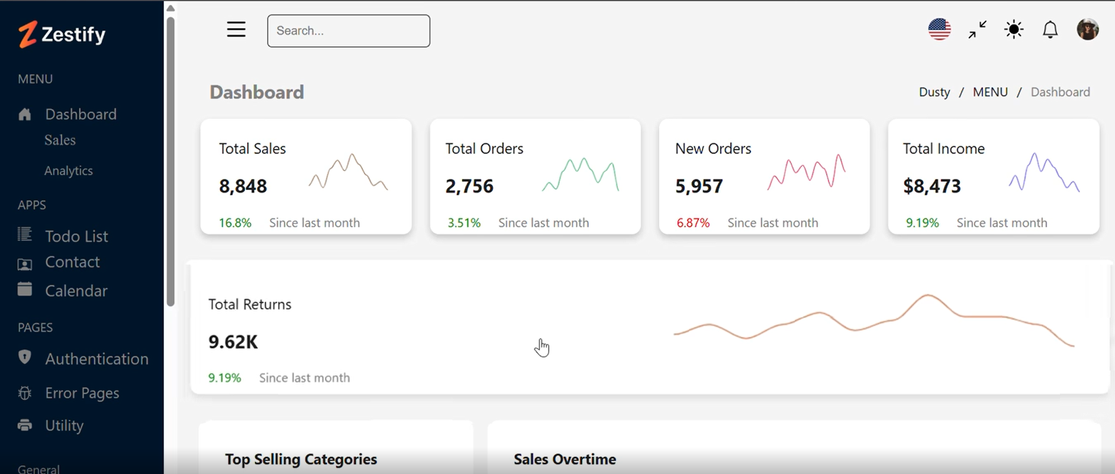Click the APPS section label
1115x474 pixels.
32,205
